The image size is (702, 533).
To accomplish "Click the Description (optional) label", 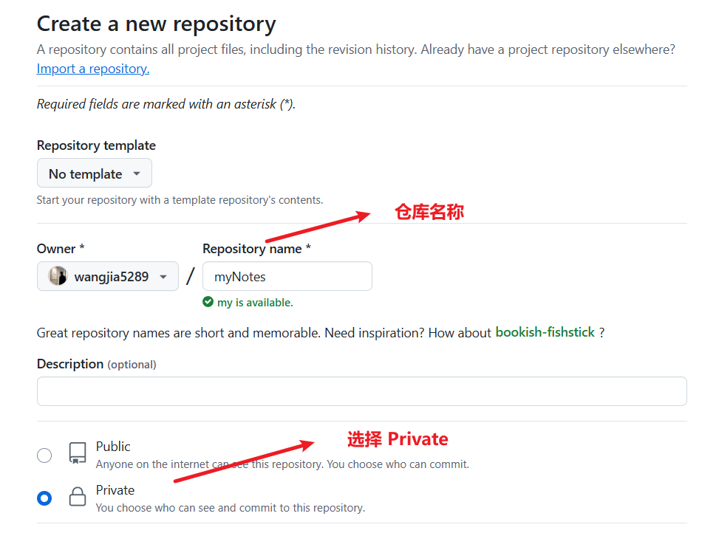I will click(x=96, y=364).
